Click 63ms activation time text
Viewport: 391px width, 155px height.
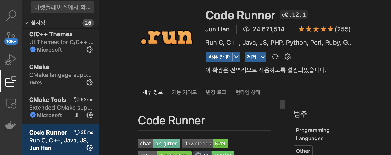87,100
